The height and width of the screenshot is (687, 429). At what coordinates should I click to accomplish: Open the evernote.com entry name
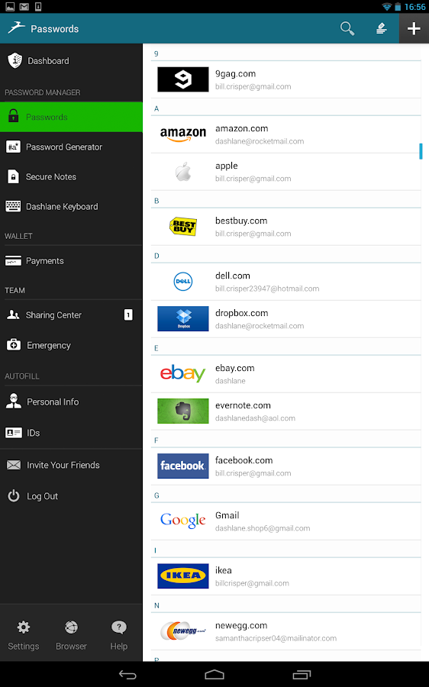(243, 406)
